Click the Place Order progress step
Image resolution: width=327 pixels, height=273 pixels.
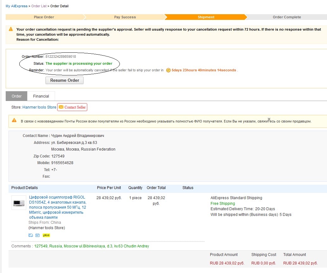[x=44, y=17]
